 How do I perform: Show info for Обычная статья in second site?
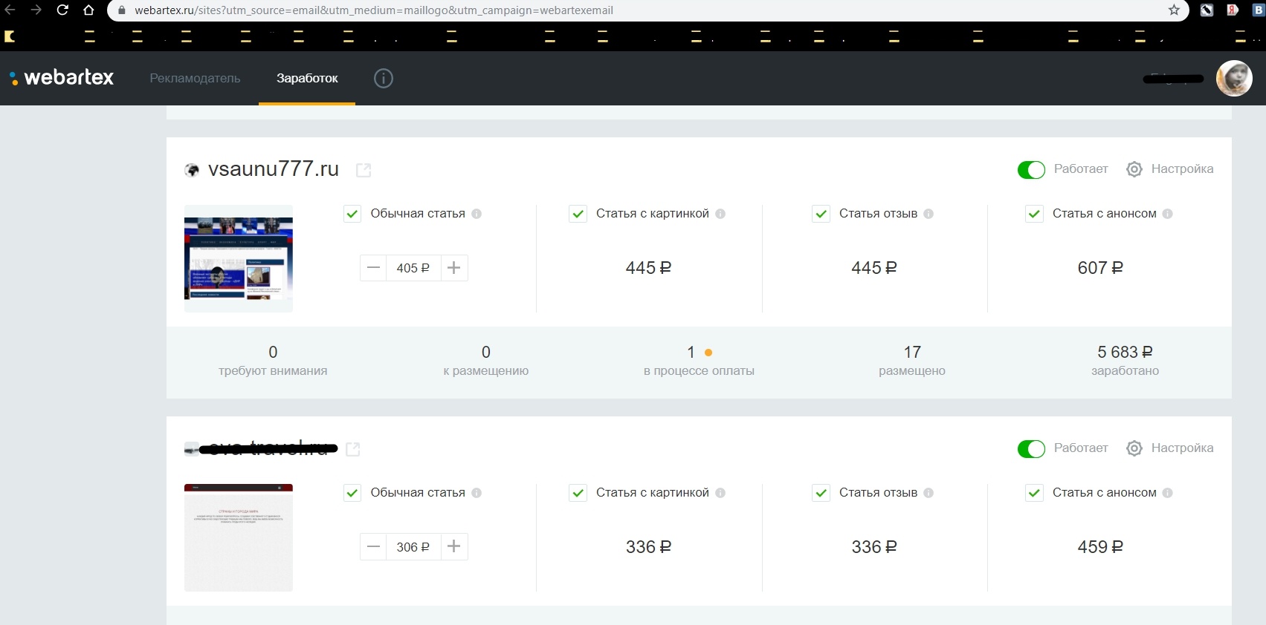(x=477, y=493)
